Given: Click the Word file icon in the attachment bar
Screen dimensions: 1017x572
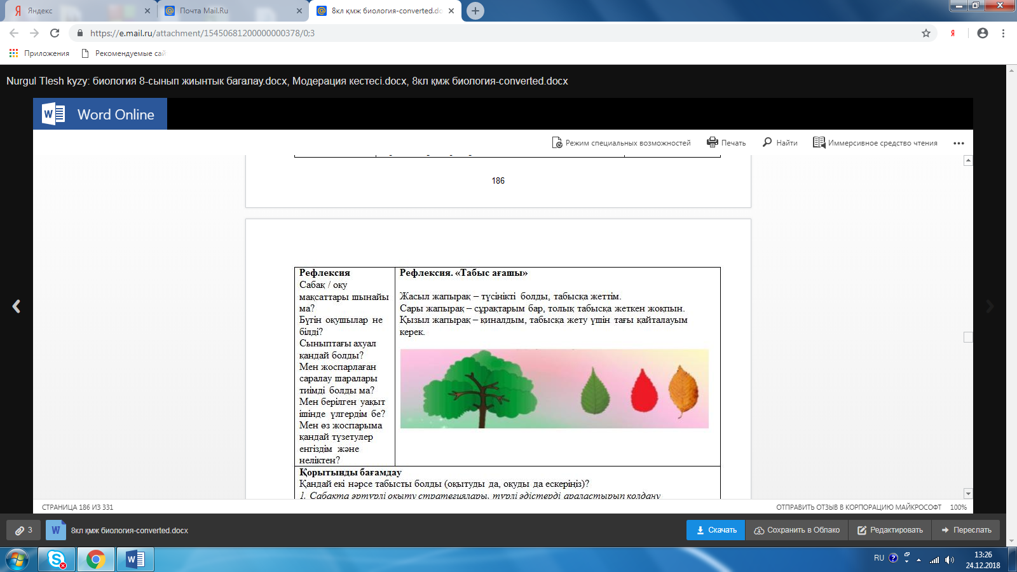Looking at the screenshot, I should [x=56, y=530].
